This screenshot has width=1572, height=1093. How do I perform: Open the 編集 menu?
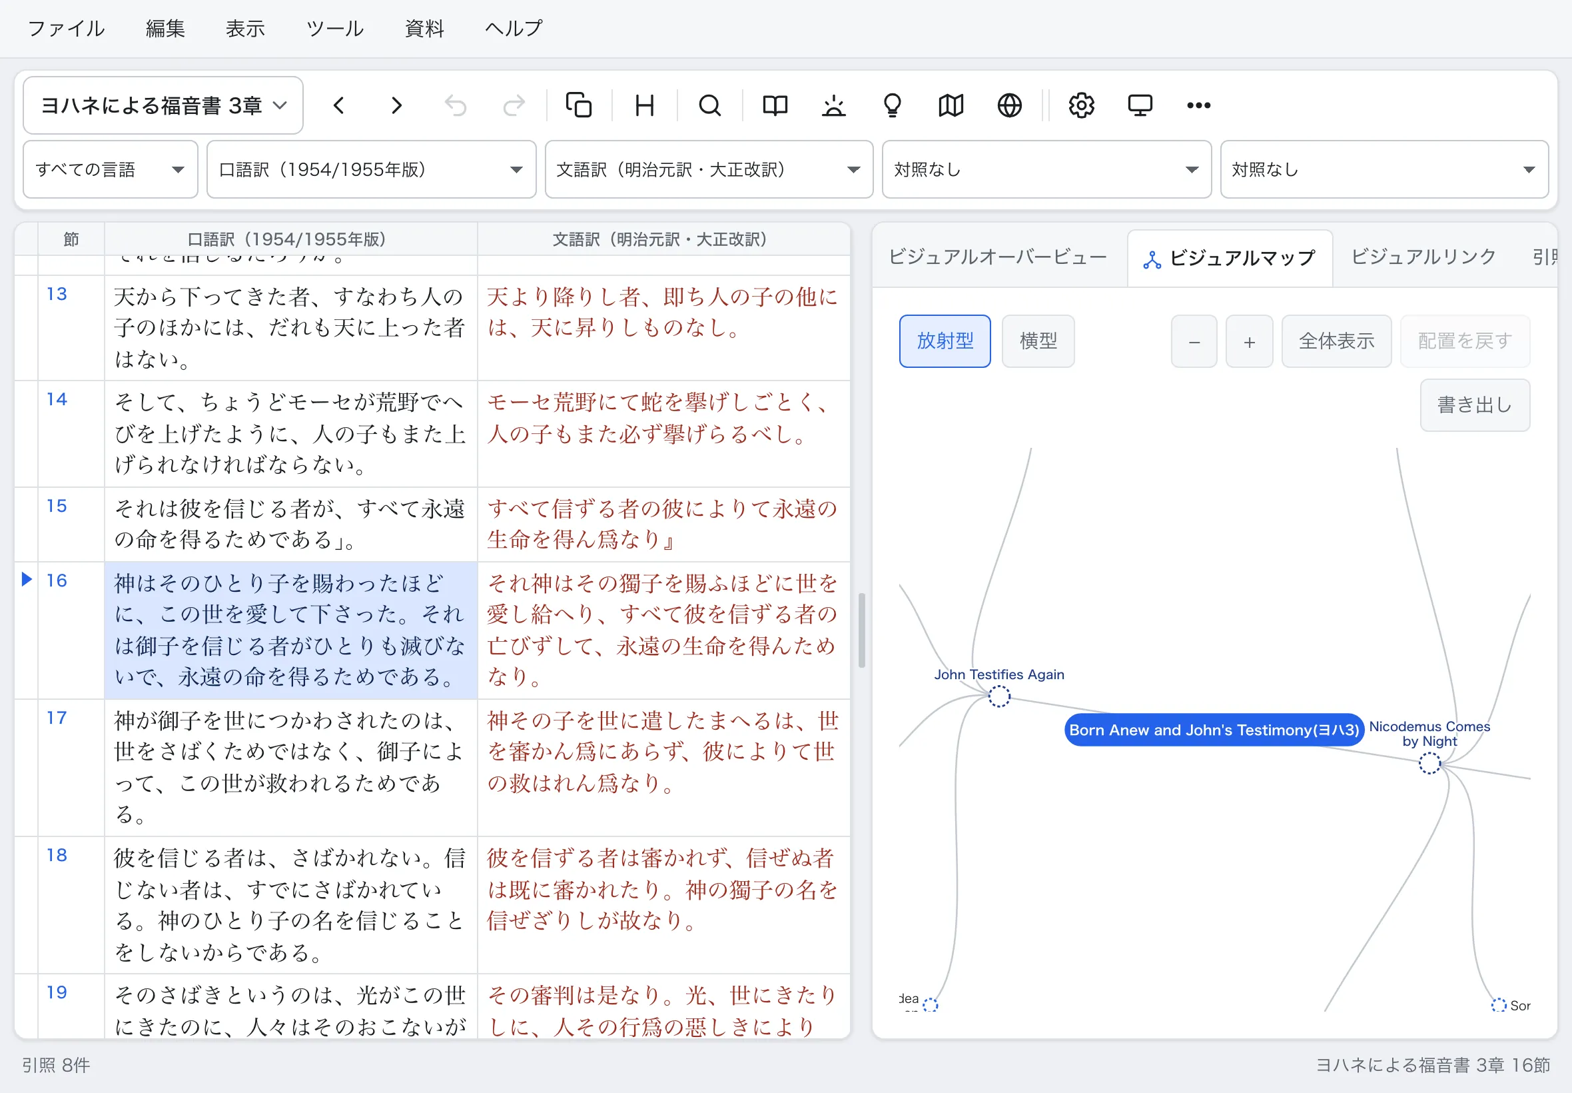(165, 29)
